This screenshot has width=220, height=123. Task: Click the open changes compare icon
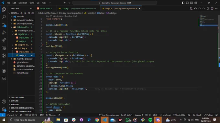(x=191, y=8)
